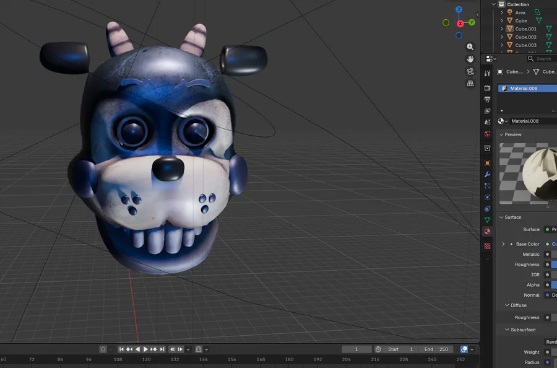Open the Render properties tab
The height and width of the screenshot is (368, 557).
pyautogui.click(x=488, y=88)
